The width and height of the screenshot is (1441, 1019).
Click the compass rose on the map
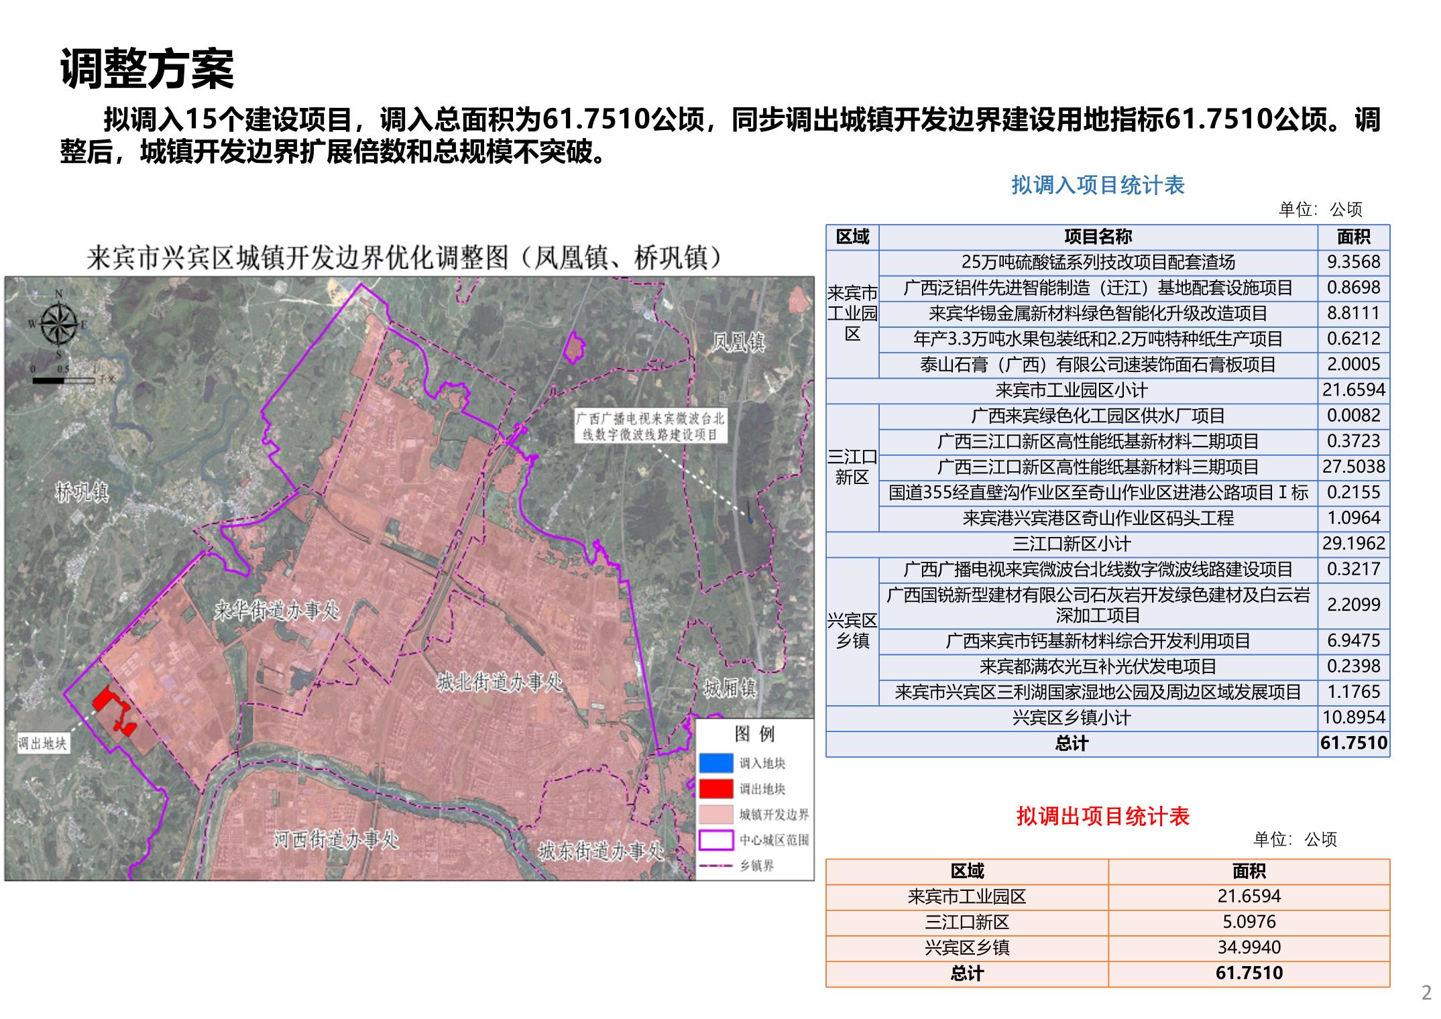(x=59, y=324)
